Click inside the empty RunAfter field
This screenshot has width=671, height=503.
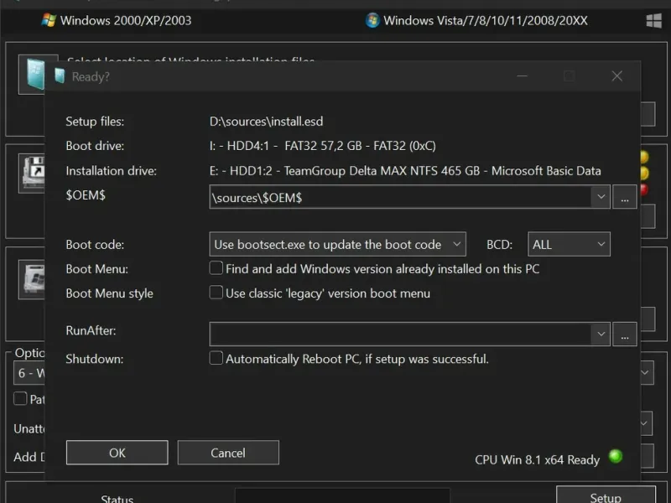pos(401,334)
